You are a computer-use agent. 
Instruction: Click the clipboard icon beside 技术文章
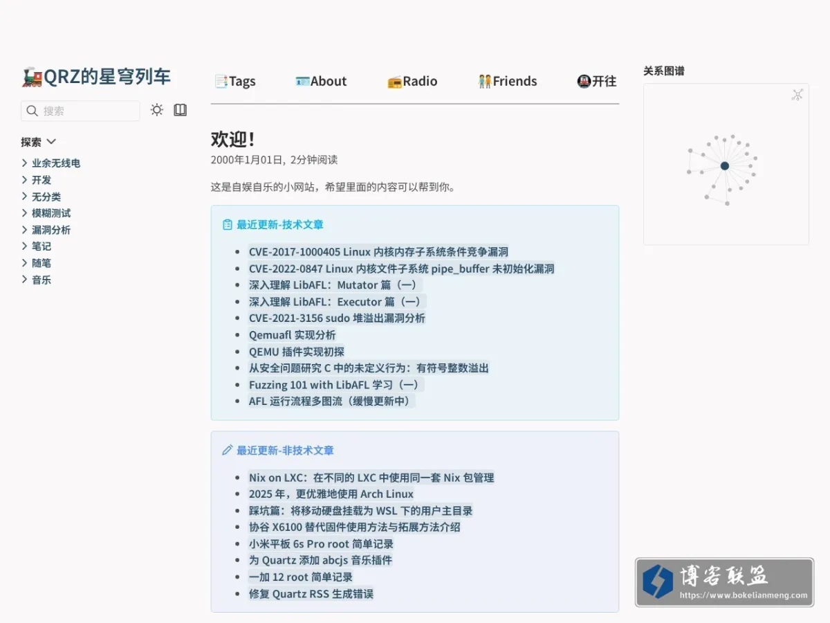pos(227,225)
